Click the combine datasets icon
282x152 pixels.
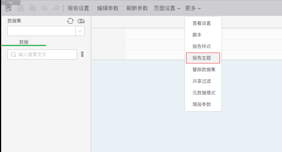tap(81, 21)
